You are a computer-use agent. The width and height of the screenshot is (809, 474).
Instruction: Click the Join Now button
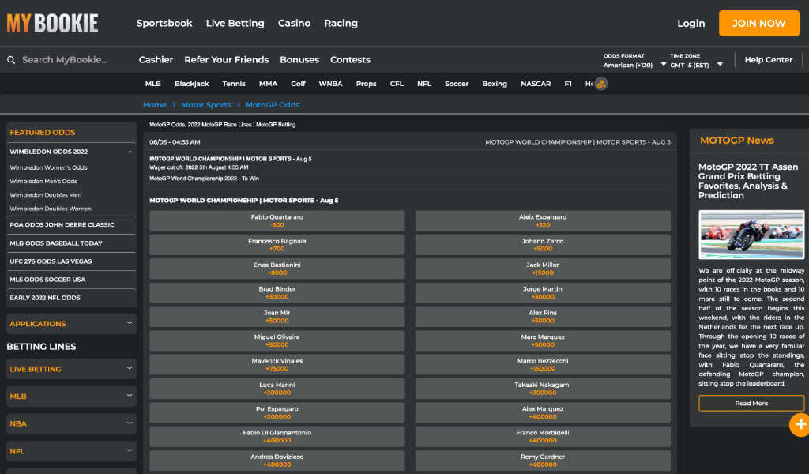point(759,23)
